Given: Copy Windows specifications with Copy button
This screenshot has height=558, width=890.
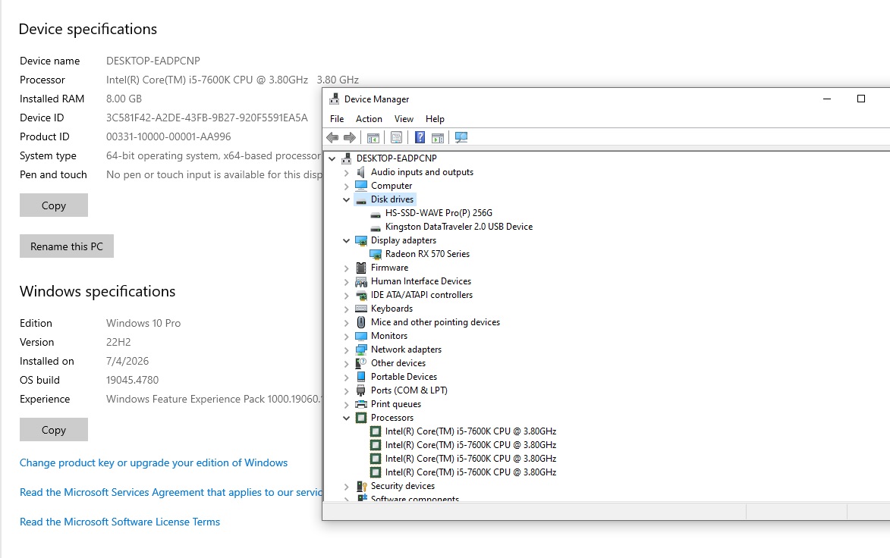Looking at the screenshot, I should coord(54,430).
